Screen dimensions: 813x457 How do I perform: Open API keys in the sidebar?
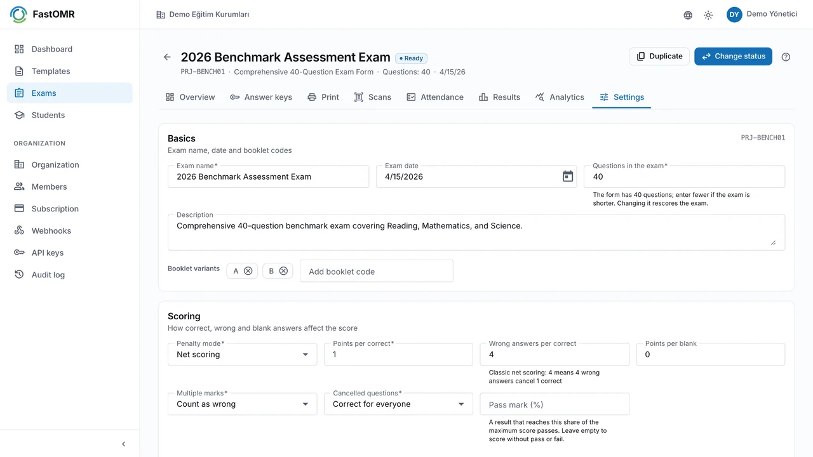(x=70, y=253)
